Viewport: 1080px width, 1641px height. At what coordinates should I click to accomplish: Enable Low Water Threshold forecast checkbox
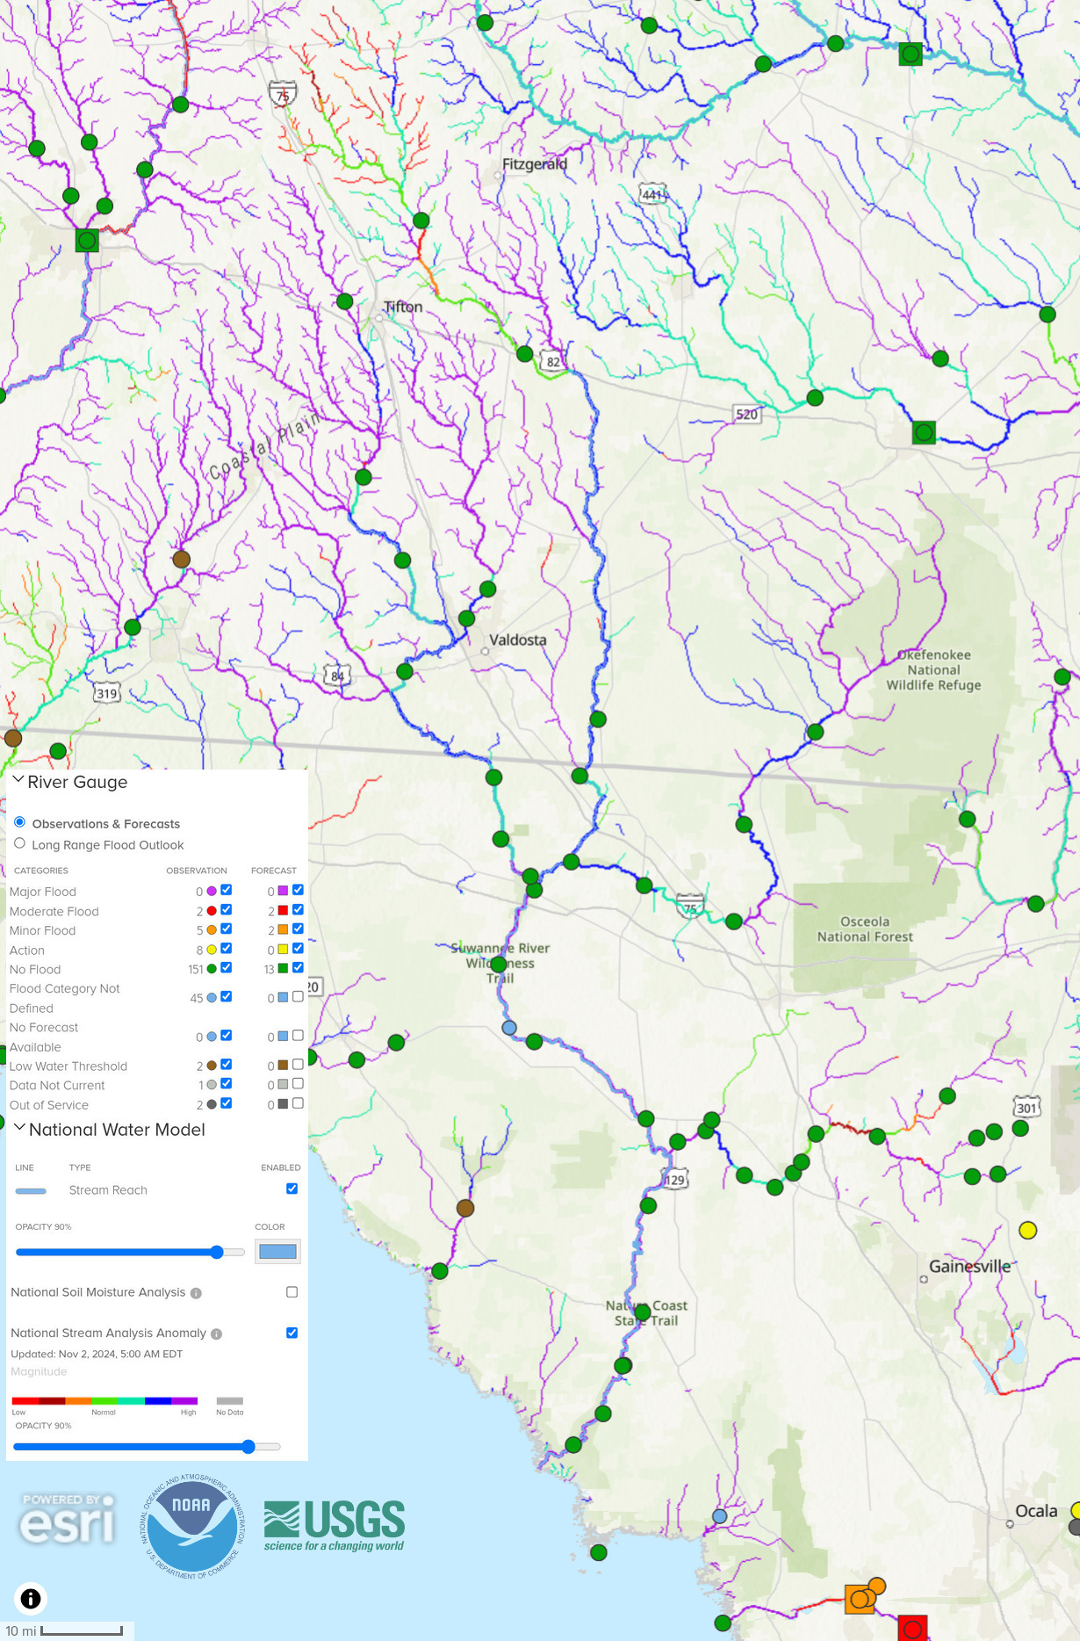pos(298,1065)
